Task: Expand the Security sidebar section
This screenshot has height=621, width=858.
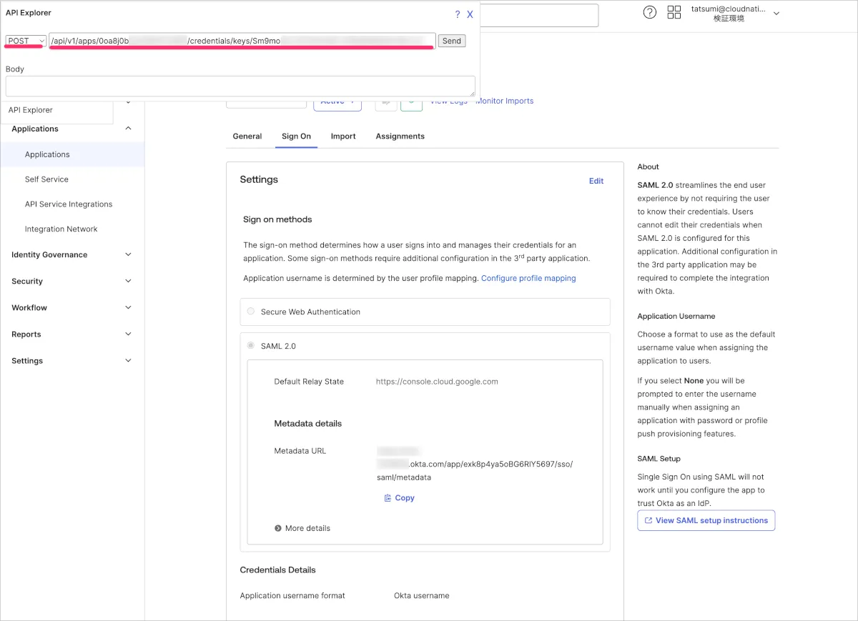Action: (x=128, y=282)
